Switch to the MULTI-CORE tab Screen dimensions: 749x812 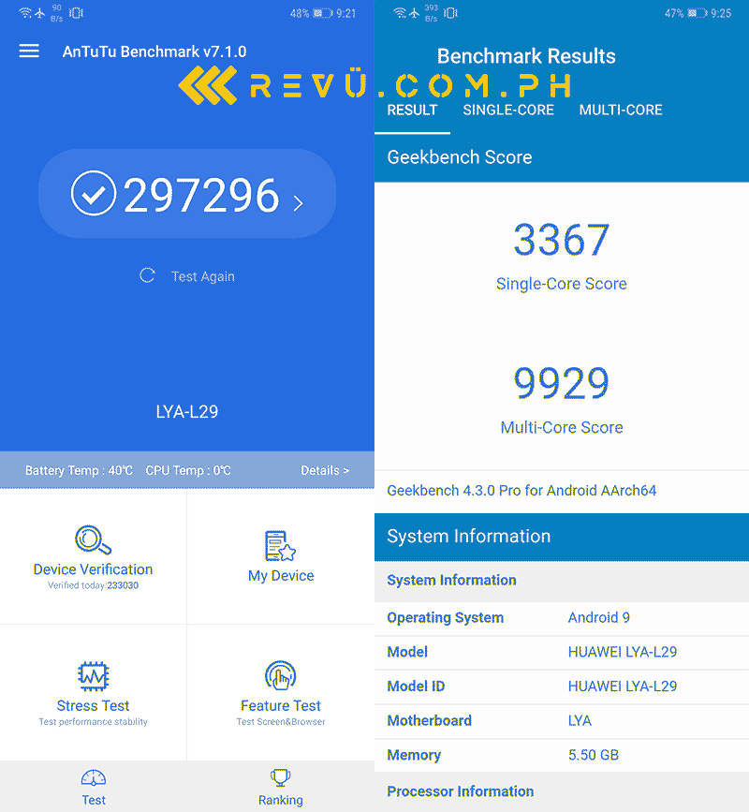(x=621, y=110)
